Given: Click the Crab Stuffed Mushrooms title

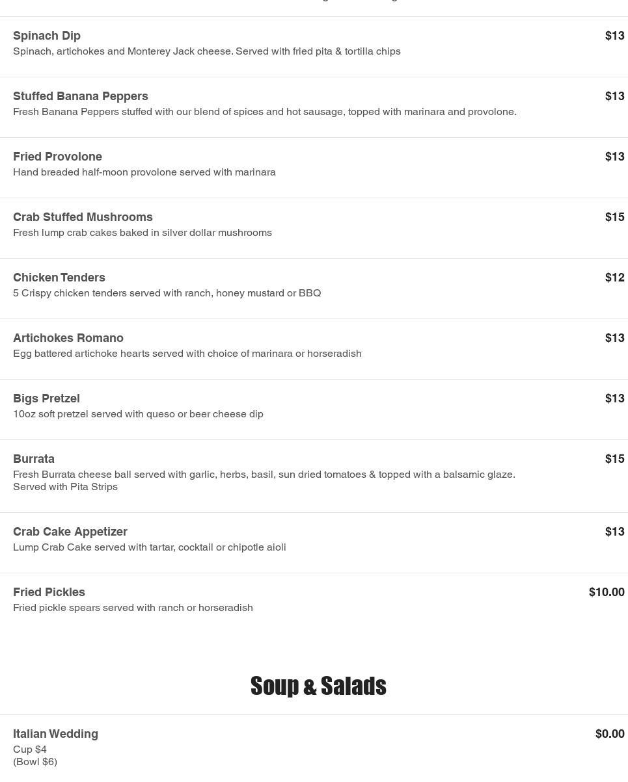Looking at the screenshot, I should tap(83, 217).
